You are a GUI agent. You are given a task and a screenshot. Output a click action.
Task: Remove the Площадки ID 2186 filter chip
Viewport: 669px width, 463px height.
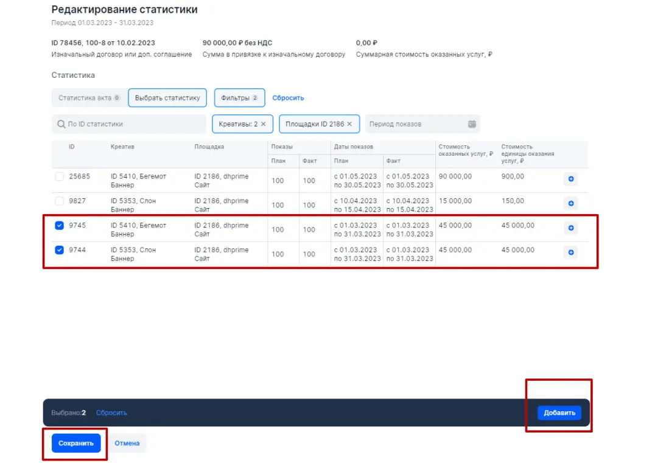349,124
